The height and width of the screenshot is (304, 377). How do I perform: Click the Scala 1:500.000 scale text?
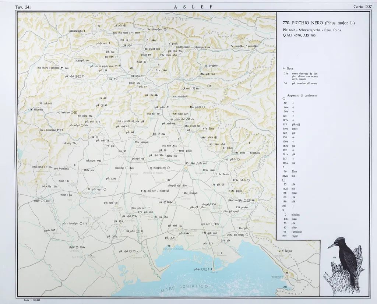point(32,300)
